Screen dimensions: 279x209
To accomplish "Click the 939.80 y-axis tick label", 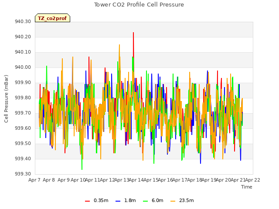I will point(23,98).
